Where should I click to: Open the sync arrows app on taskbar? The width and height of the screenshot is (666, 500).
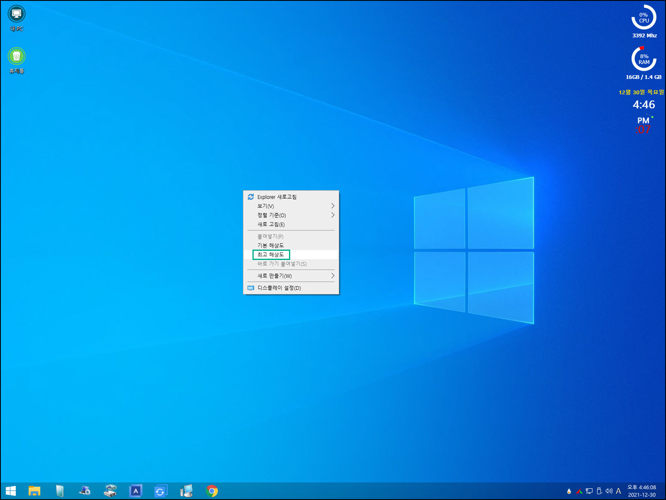[161, 491]
